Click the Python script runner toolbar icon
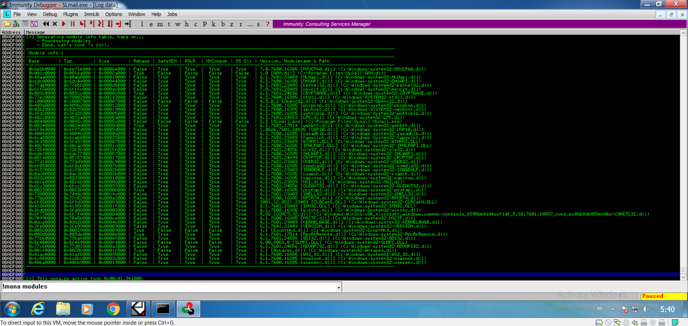Image resolution: width=688 pixels, height=326 pixels. pos(16,24)
